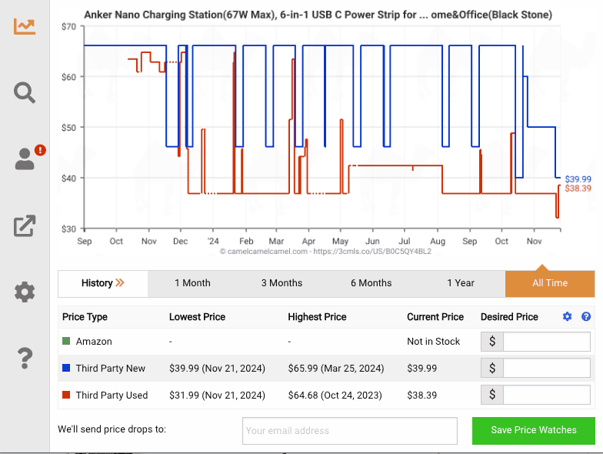Click the Desired Price column header
This screenshot has height=454, width=603.
[509, 317]
